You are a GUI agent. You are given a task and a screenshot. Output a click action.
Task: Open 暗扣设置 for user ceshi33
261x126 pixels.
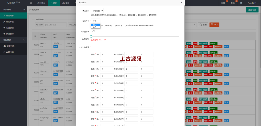click(198, 46)
